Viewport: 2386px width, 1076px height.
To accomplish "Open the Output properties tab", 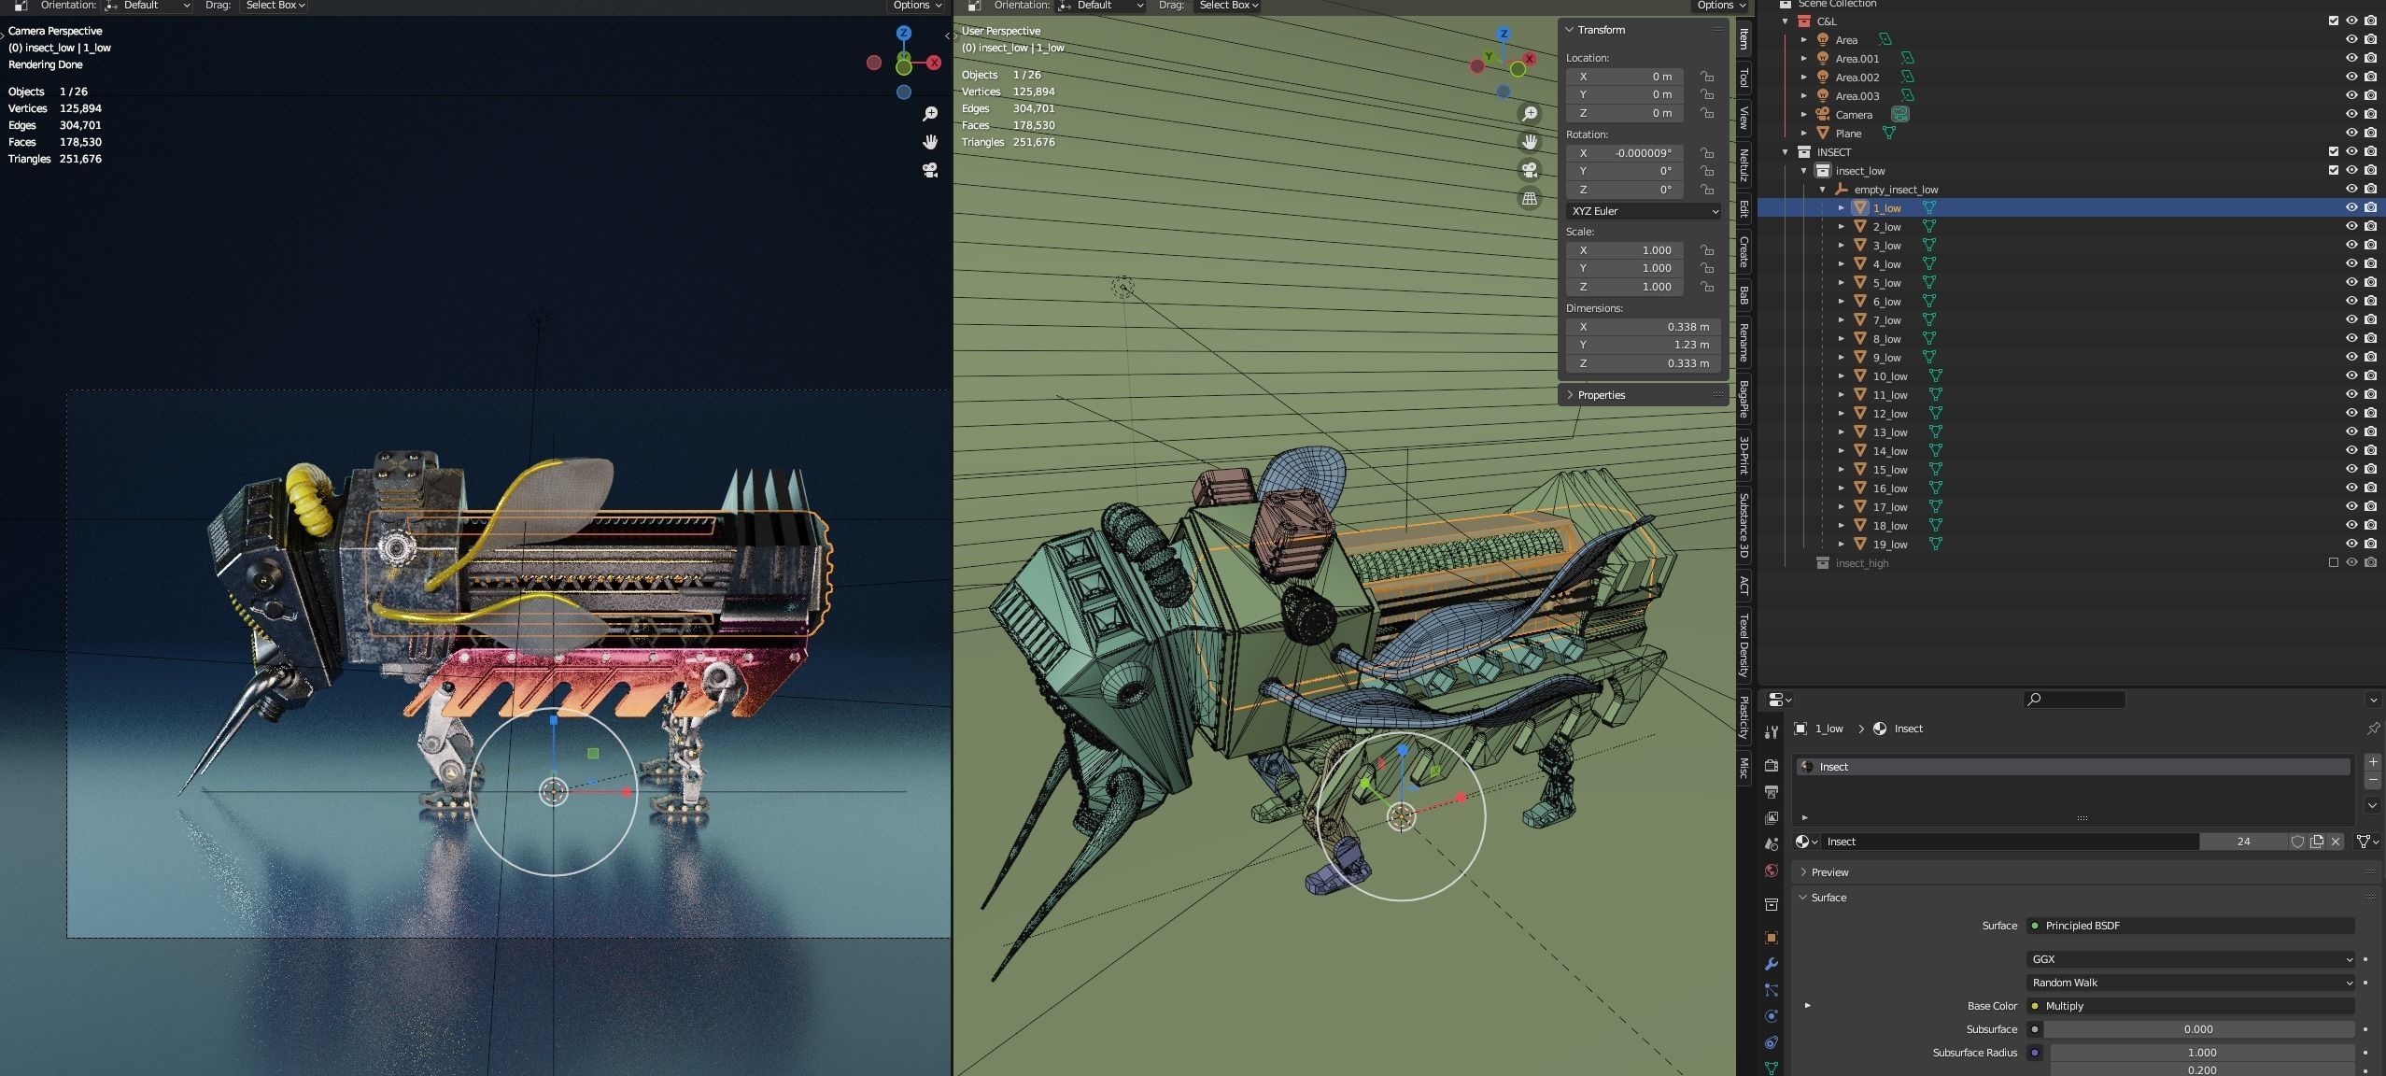I will tap(1771, 792).
